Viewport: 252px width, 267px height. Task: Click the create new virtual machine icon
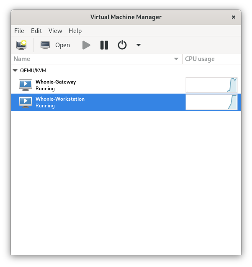click(21, 45)
